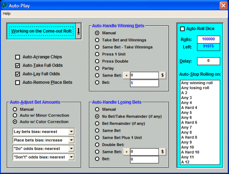This screenshot has width=229, height=174.
Task: Select A Hard 10 in list
Action: pos(200,152)
